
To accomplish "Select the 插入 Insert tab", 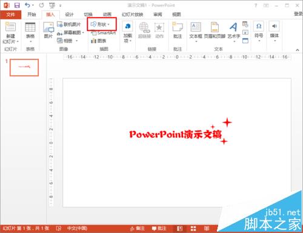I will (x=50, y=15).
